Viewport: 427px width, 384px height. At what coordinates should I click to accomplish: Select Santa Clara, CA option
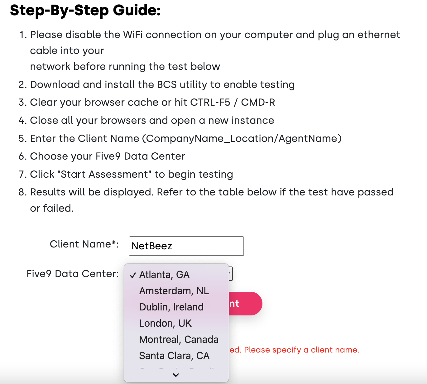(x=176, y=356)
